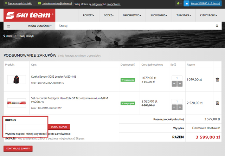This screenshot has height=156, width=225.
Task: Click W magazynie badge for Rossignol set
Action: (128, 103)
